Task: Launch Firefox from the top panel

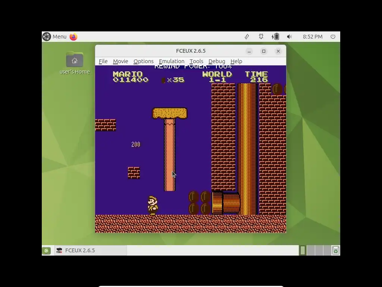Action: (x=73, y=37)
